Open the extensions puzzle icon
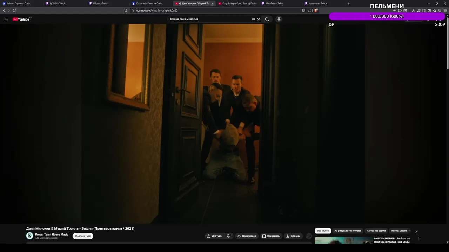449x252 pixels. click(x=400, y=10)
